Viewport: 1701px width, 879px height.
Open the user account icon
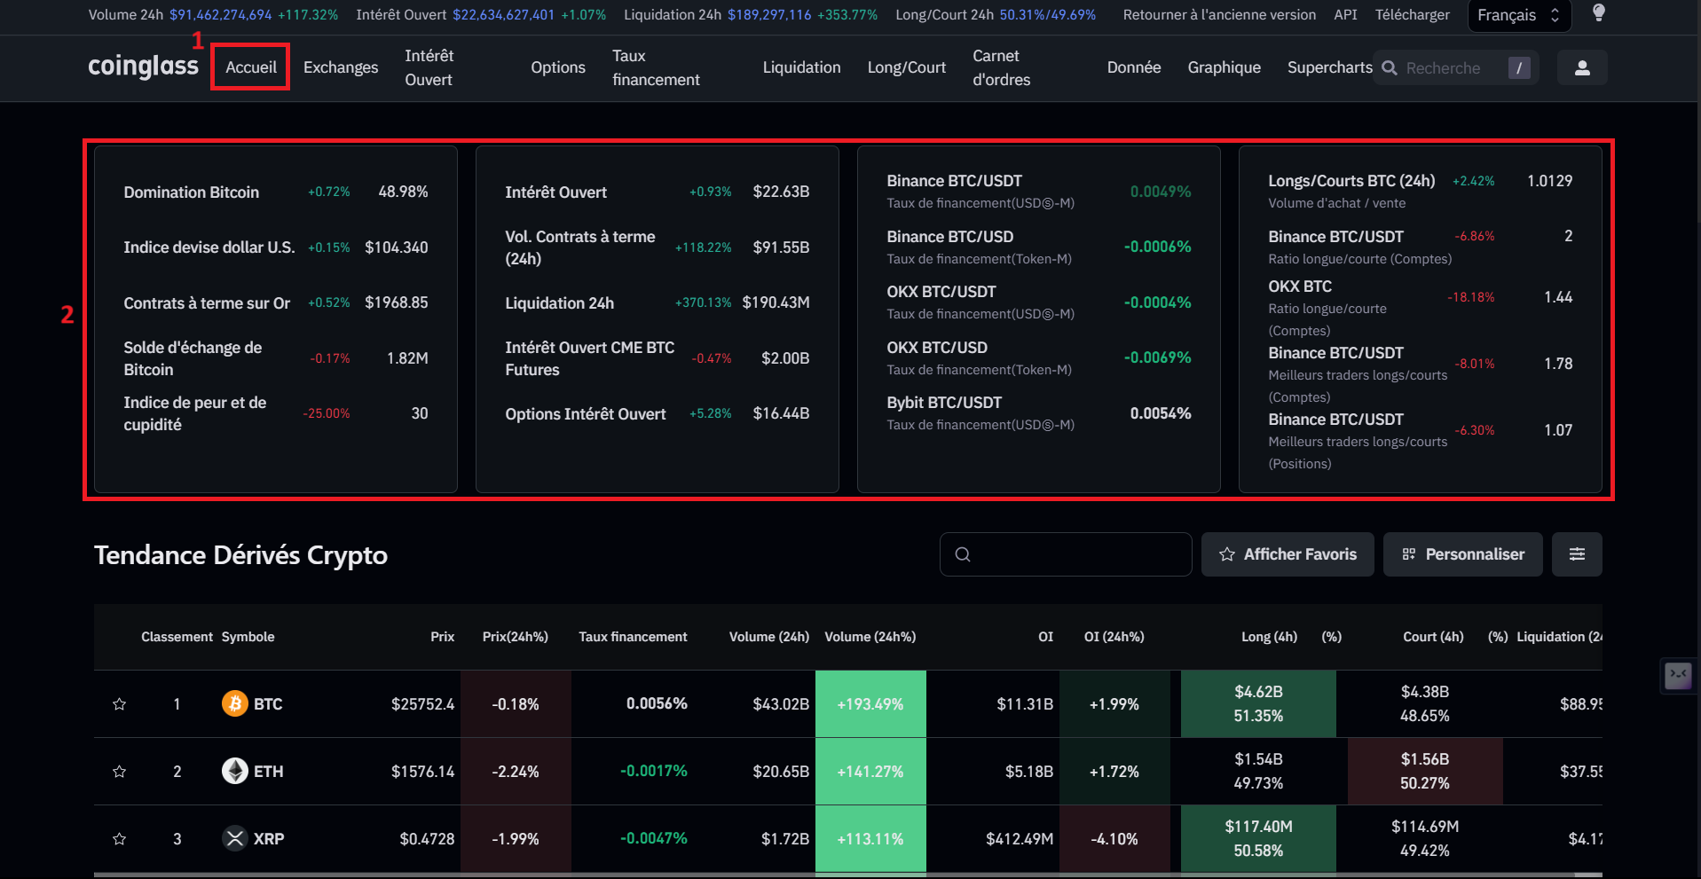(1582, 67)
